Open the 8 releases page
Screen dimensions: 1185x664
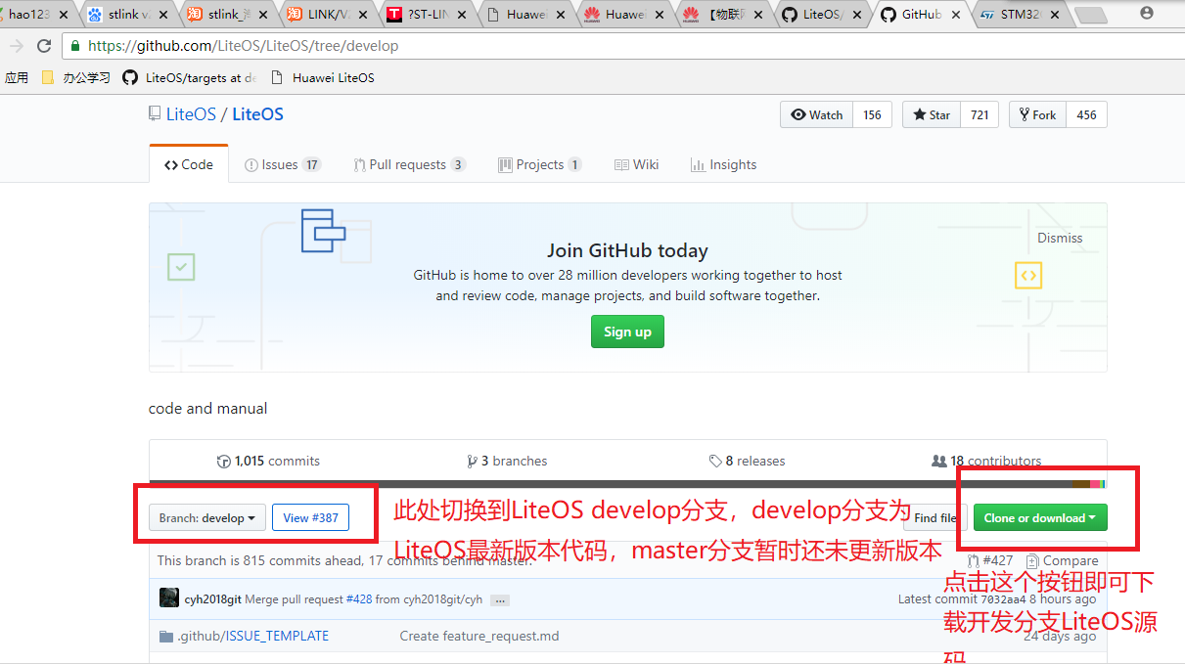(747, 461)
